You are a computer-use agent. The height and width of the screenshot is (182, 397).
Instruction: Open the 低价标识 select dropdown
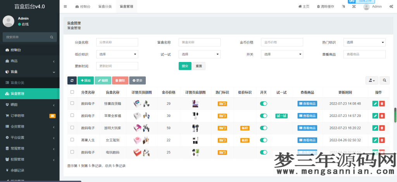coord(117,54)
